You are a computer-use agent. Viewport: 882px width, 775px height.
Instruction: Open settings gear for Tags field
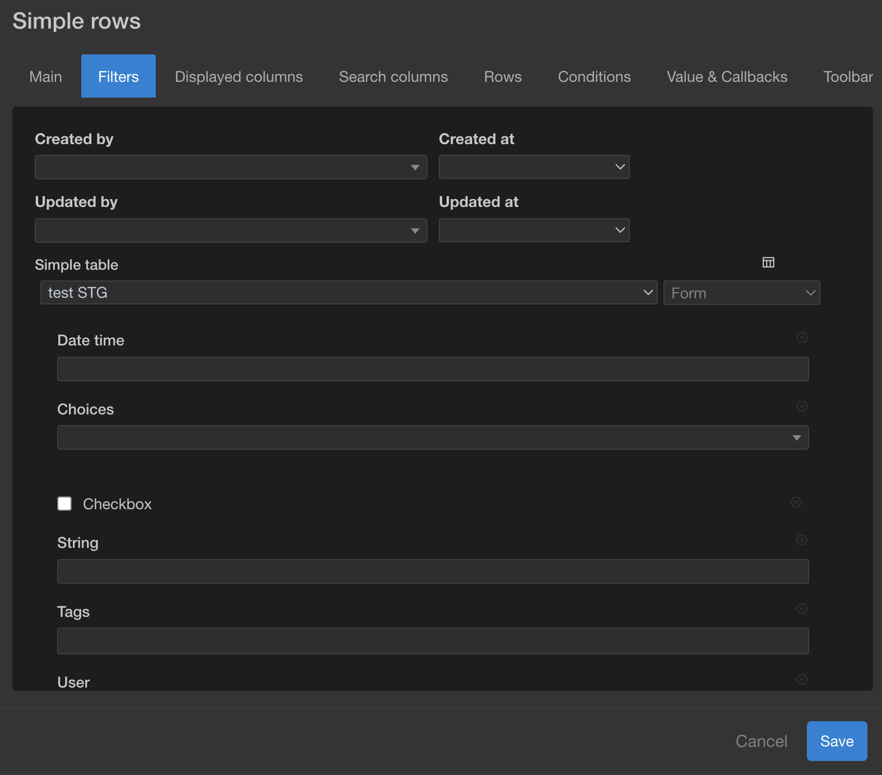[x=802, y=608]
